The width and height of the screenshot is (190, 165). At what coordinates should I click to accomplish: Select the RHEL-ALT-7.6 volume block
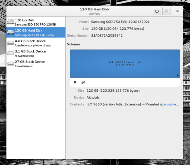coord(125,64)
